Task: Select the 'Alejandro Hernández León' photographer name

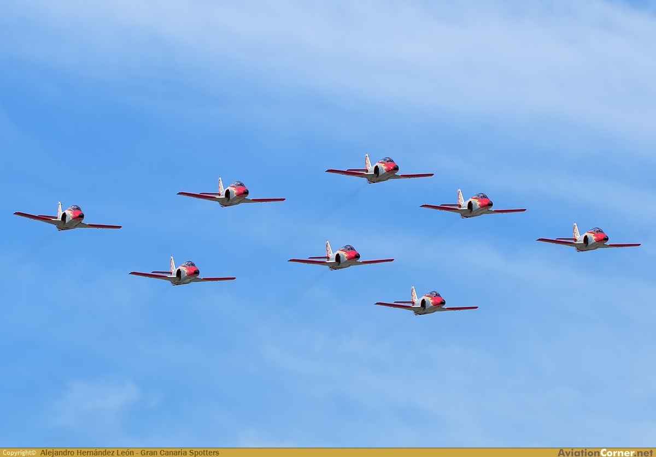Action: coord(87,453)
